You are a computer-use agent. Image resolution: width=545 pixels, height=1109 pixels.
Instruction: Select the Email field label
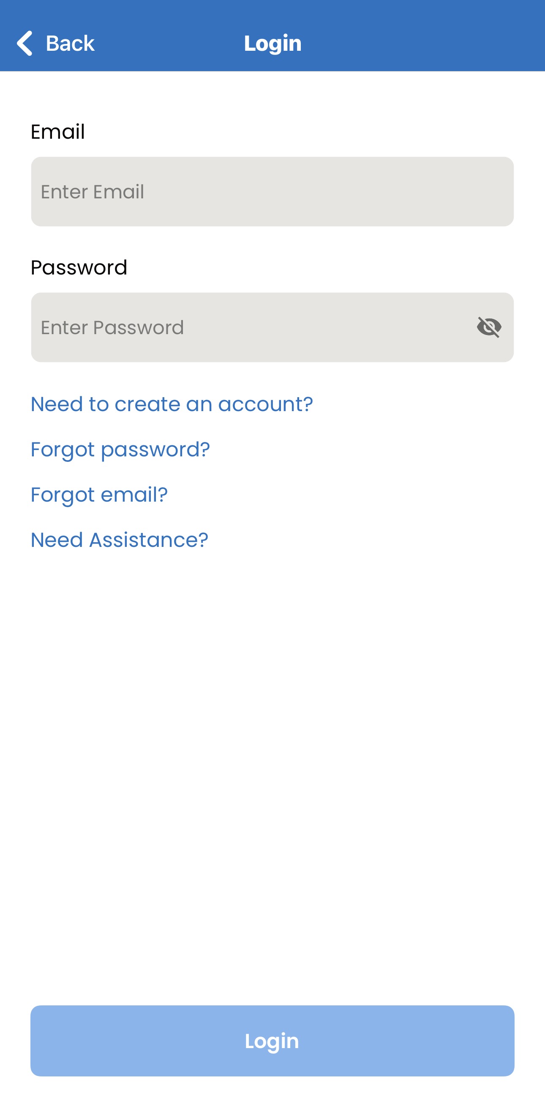[57, 131]
